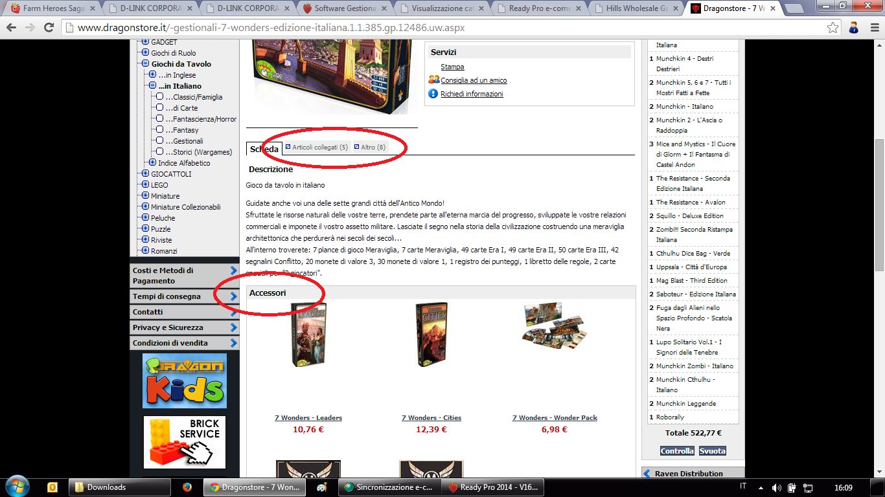Viewport: 885px width, 497px height.
Task: Expand the Miniature Collezionabili category
Action: (145, 207)
